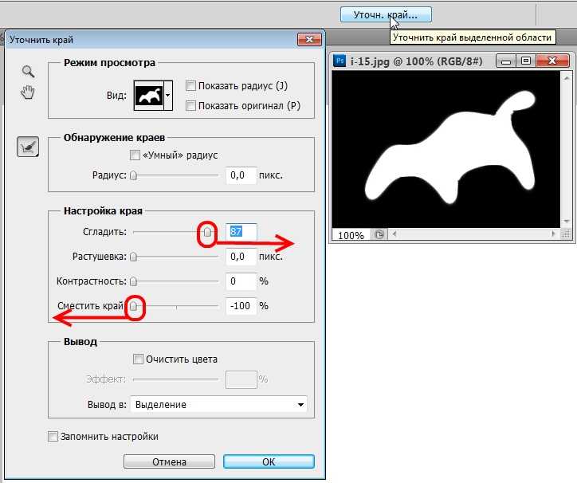
Task: Select the Zoom magnifier tool in Refine Edge dialog
Action: [29, 72]
